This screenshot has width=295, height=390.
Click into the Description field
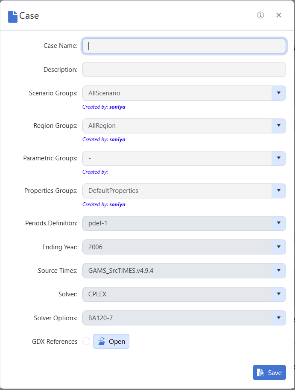click(x=184, y=69)
